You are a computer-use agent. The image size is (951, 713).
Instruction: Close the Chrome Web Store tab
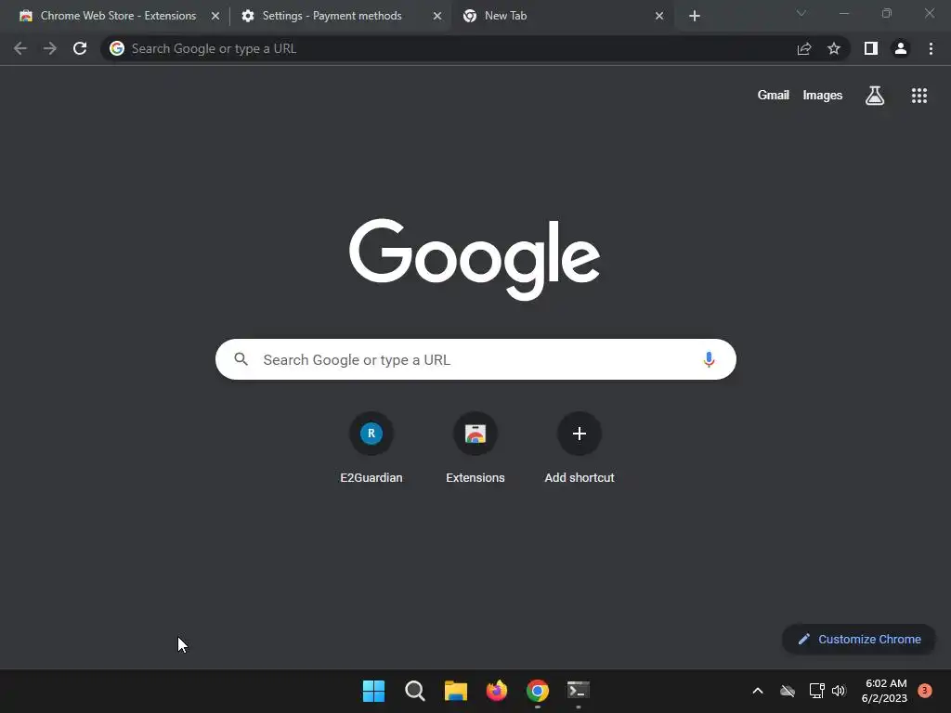pos(215,17)
